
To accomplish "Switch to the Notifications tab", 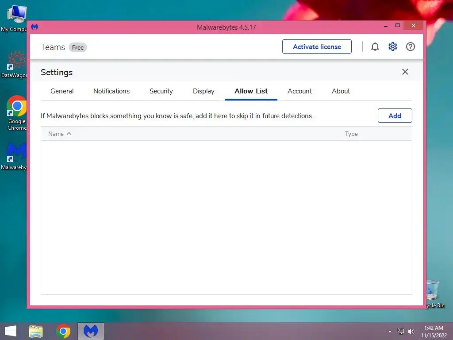I will click(111, 91).
